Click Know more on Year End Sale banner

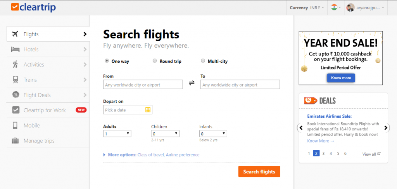pos(341,78)
